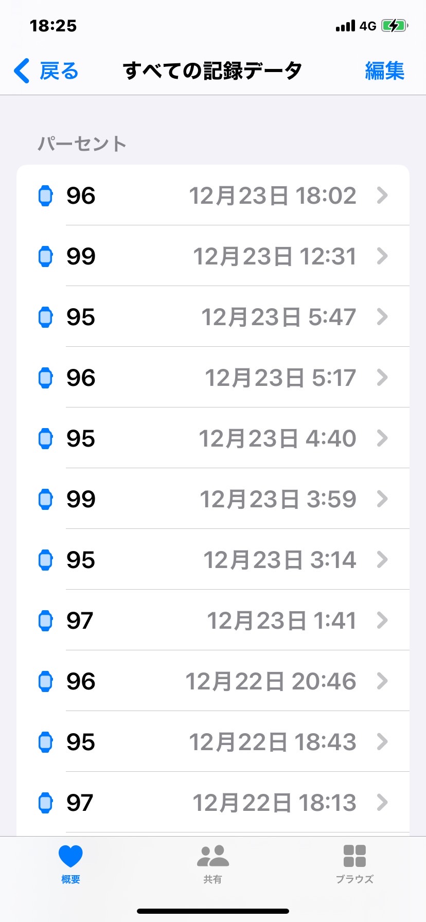Expand the 12月23日 4:40 record chevron
This screenshot has height=922, width=426.
point(382,438)
